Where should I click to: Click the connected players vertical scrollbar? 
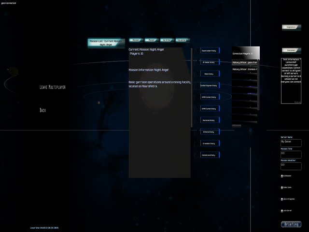259,85
